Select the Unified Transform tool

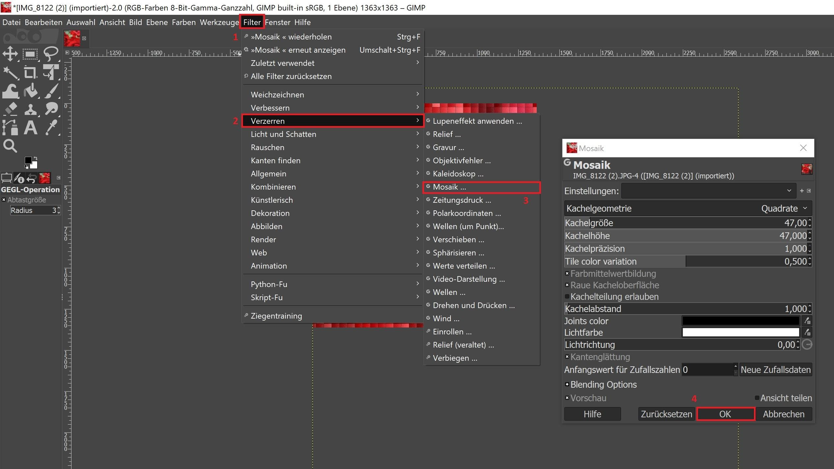coord(51,72)
